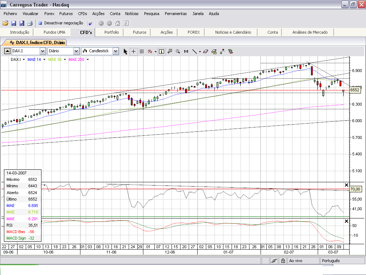Switch to the Fundos UMA tab
The height and width of the screenshot is (275, 366).
54,32
